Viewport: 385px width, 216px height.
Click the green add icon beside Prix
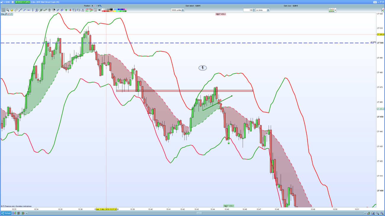click(11, 14)
